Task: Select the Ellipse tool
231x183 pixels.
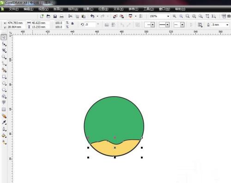Action: 4,83
